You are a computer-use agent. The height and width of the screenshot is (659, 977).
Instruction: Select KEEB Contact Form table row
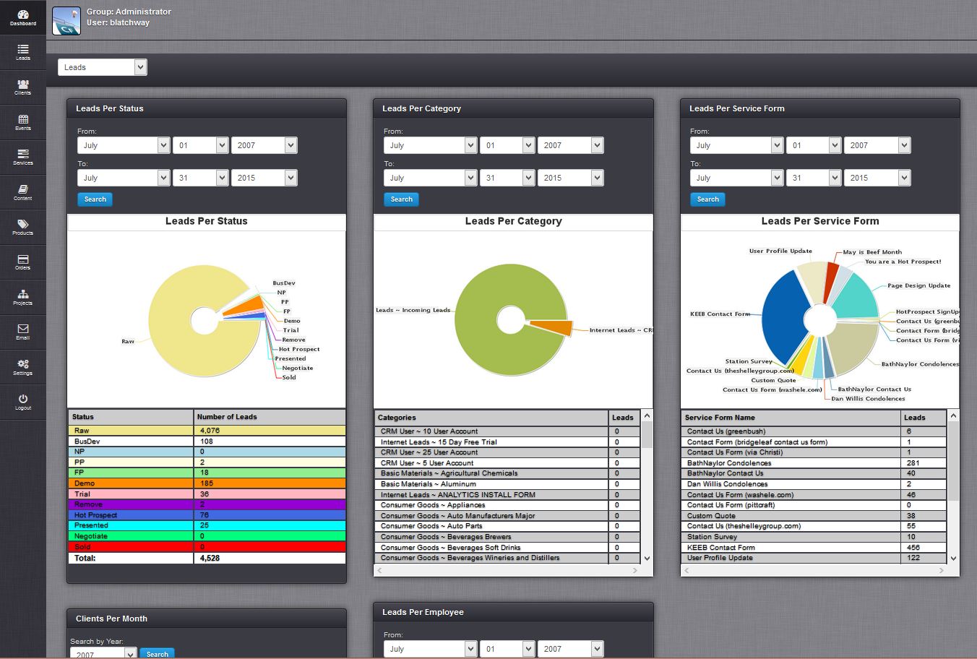click(814, 548)
